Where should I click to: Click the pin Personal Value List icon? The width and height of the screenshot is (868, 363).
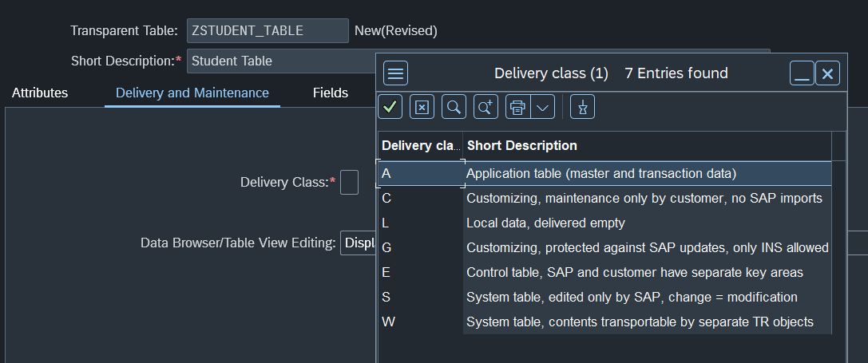[582, 107]
